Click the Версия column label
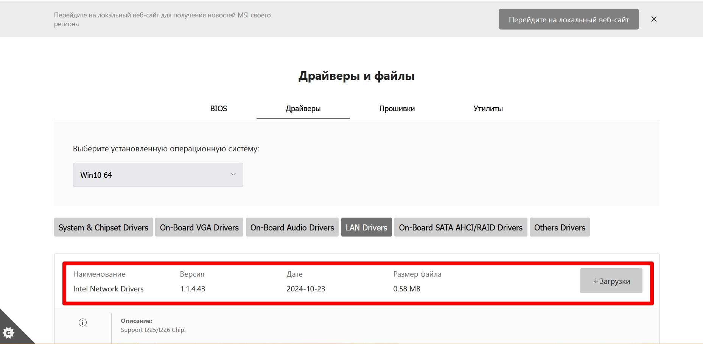 point(192,274)
